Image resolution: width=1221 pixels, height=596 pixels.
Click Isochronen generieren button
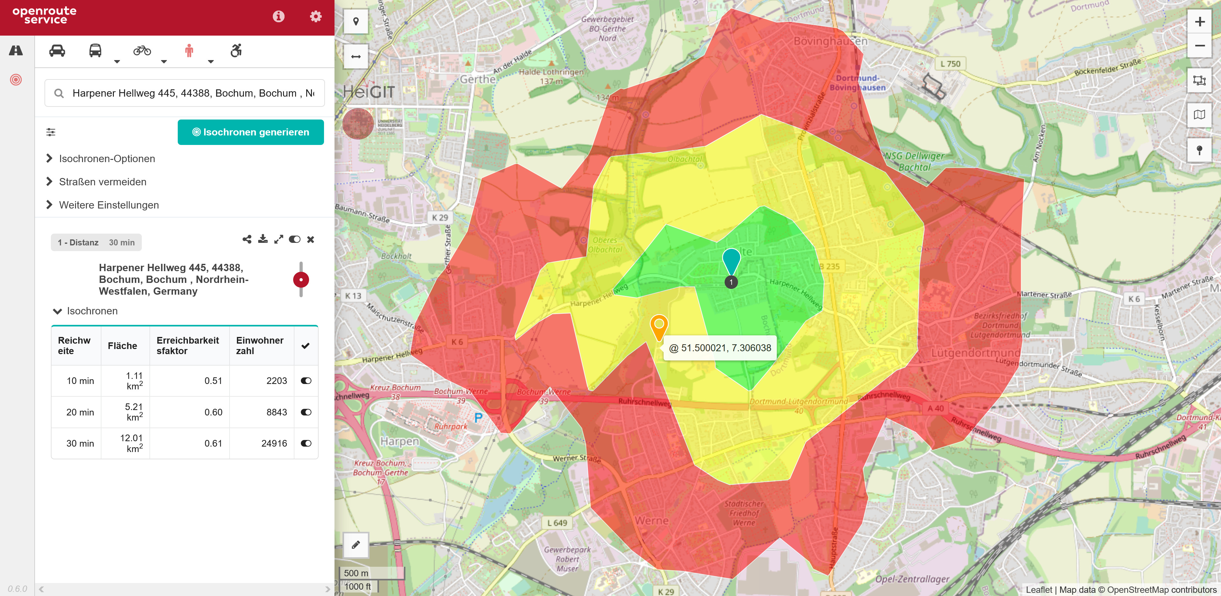click(x=251, y=132)
